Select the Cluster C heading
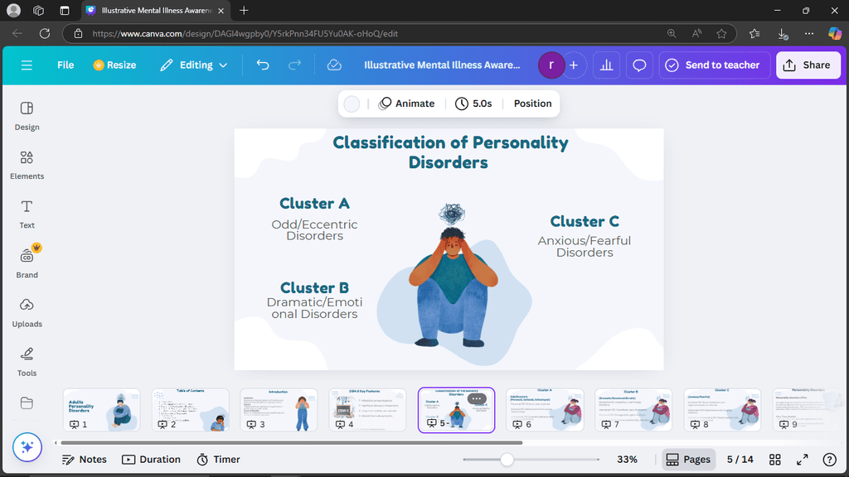The height and width of the screenshot is (477, 849). (585, 221)
